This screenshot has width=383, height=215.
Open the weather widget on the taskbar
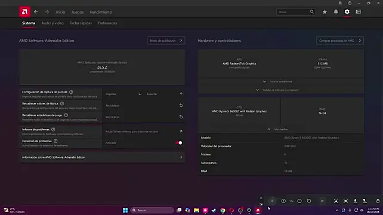click(14, 210)
